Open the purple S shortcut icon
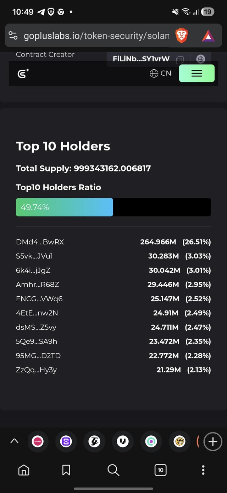 pyautogui.click(x=66, y=441)
